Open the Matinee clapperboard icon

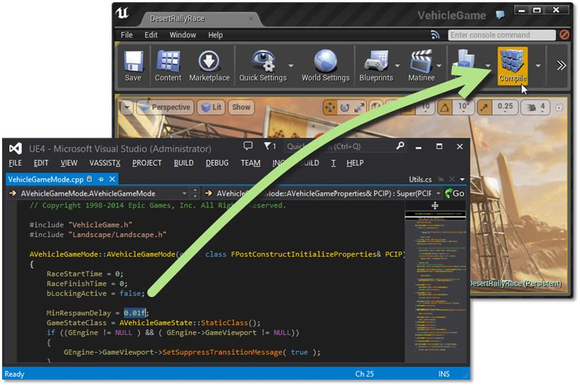coord(421,66)
